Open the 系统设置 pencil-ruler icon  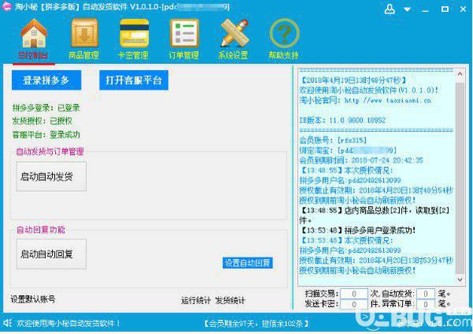click(234, 33)
